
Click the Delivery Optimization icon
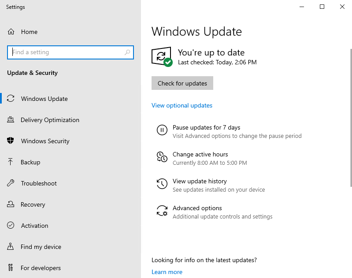point(11,119)
